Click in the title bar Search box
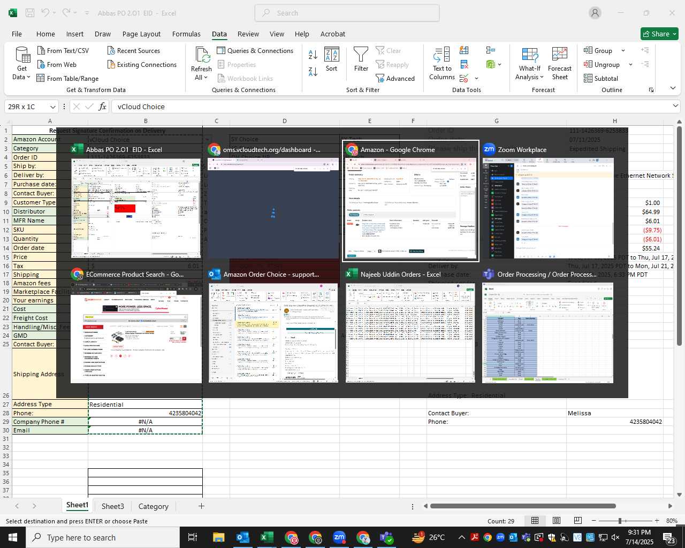 347,13
